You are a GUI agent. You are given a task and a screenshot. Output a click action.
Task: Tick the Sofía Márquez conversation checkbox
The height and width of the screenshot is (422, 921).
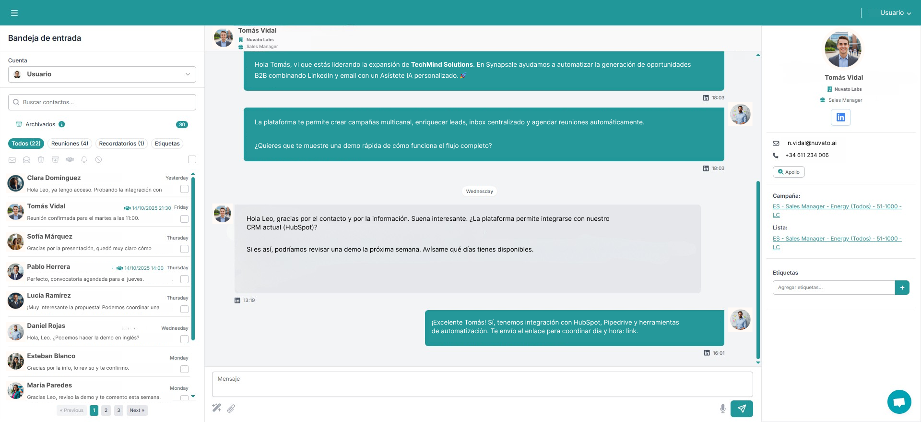pos(184,249)
